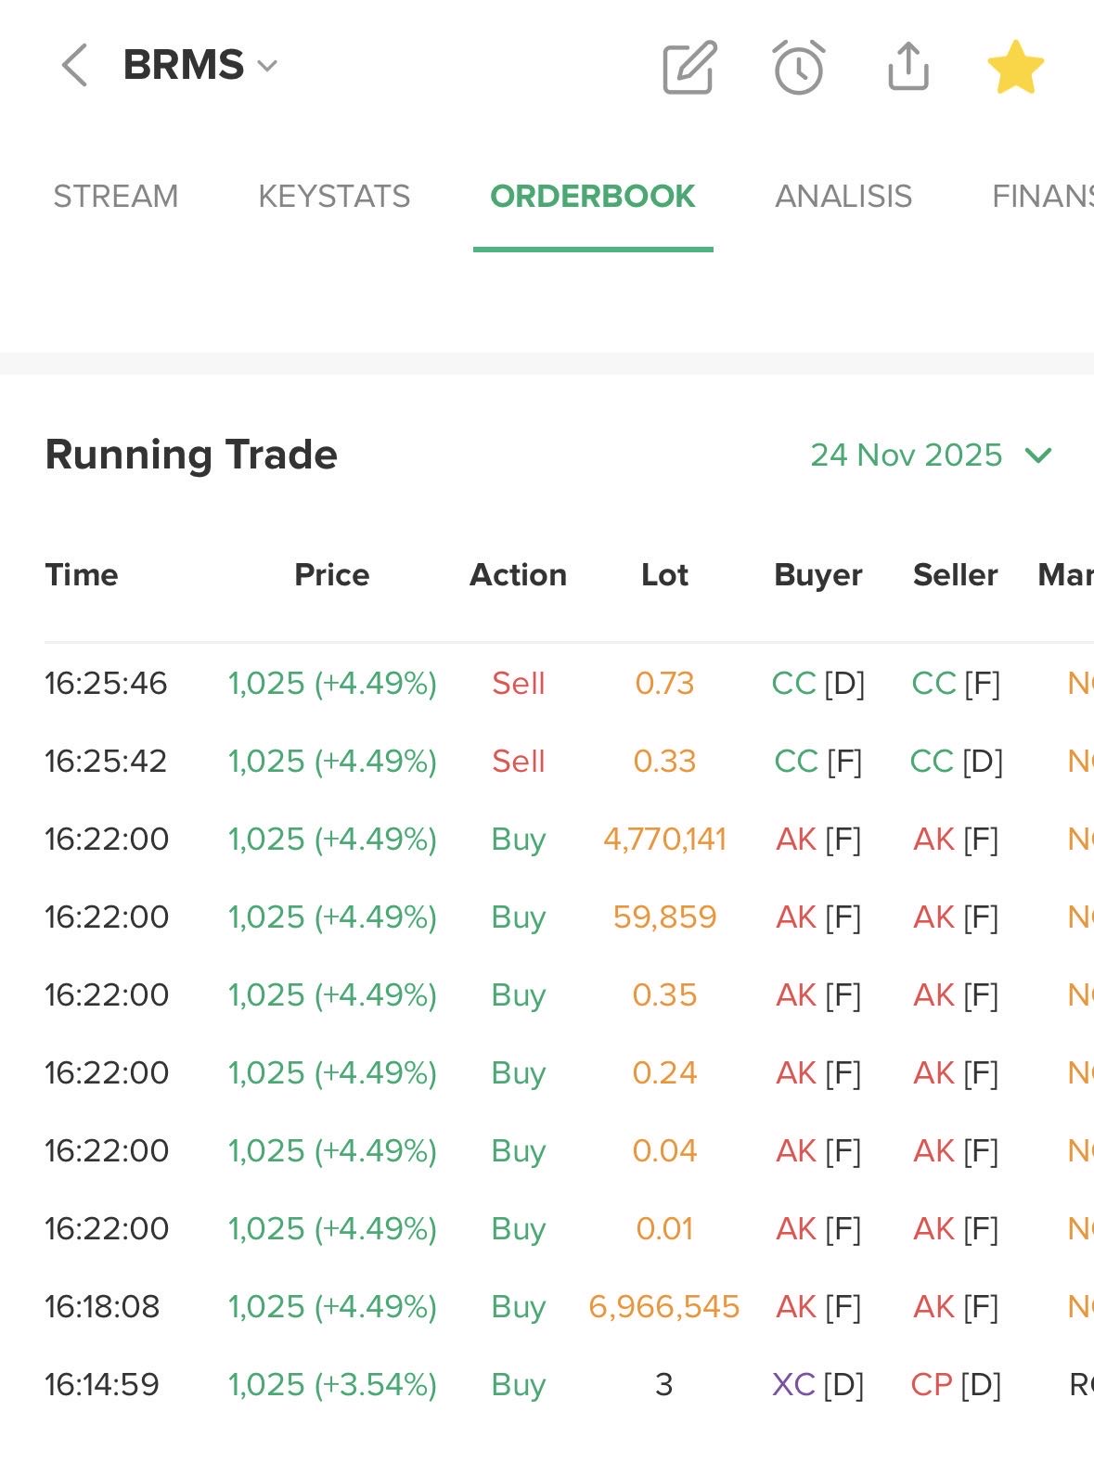
Task: Tap buyer broker XC [D]
Action: pos(817,1384)
